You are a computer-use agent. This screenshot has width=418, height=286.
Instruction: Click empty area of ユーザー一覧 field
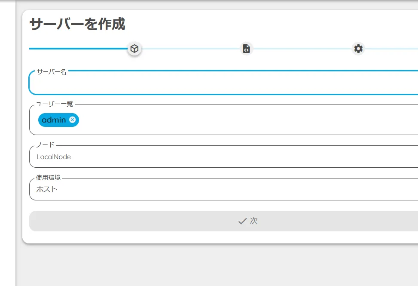tap(241, 120)
